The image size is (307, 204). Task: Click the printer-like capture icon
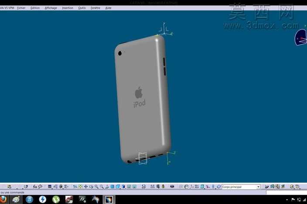click(143, 187)
